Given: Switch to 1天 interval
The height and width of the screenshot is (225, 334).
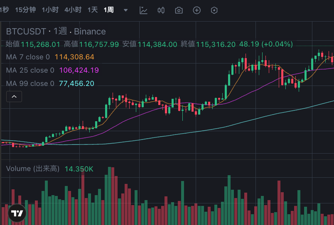Looking at the screenshot, I should (x=93, y=10).
